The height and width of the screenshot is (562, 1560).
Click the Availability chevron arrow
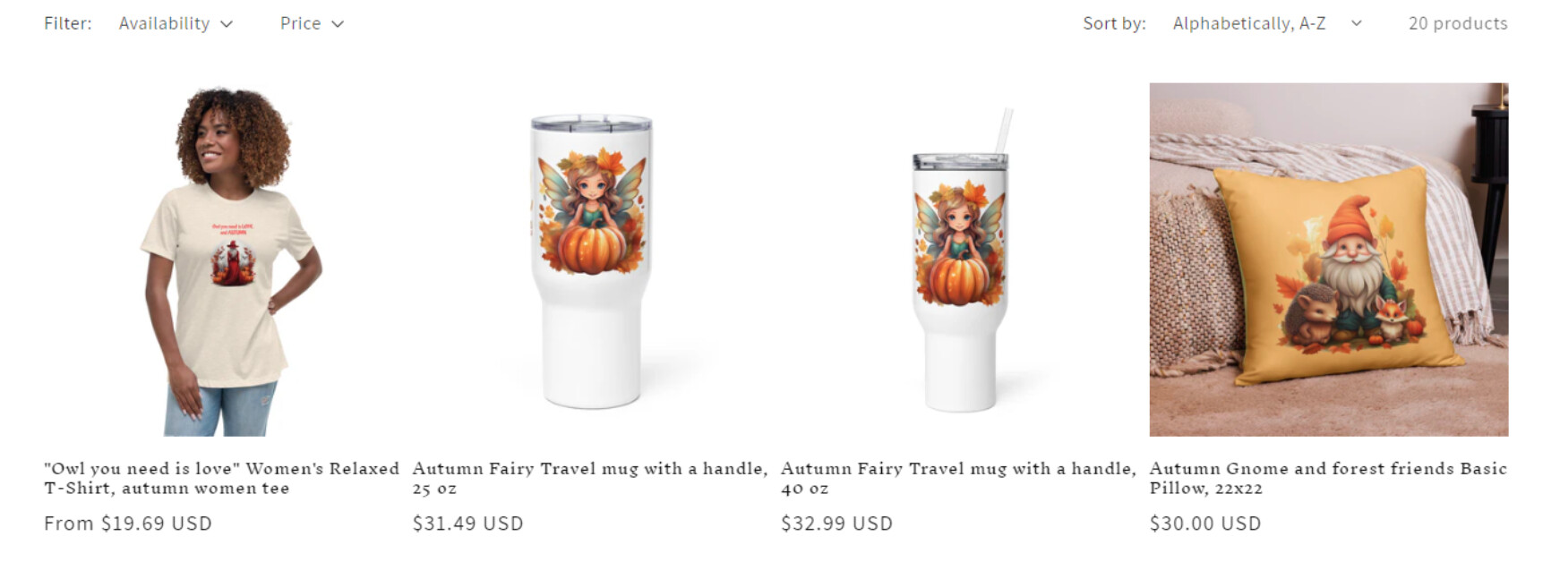227,24
